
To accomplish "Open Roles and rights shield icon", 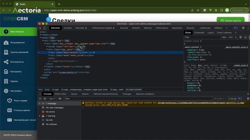I will point(9,101).
